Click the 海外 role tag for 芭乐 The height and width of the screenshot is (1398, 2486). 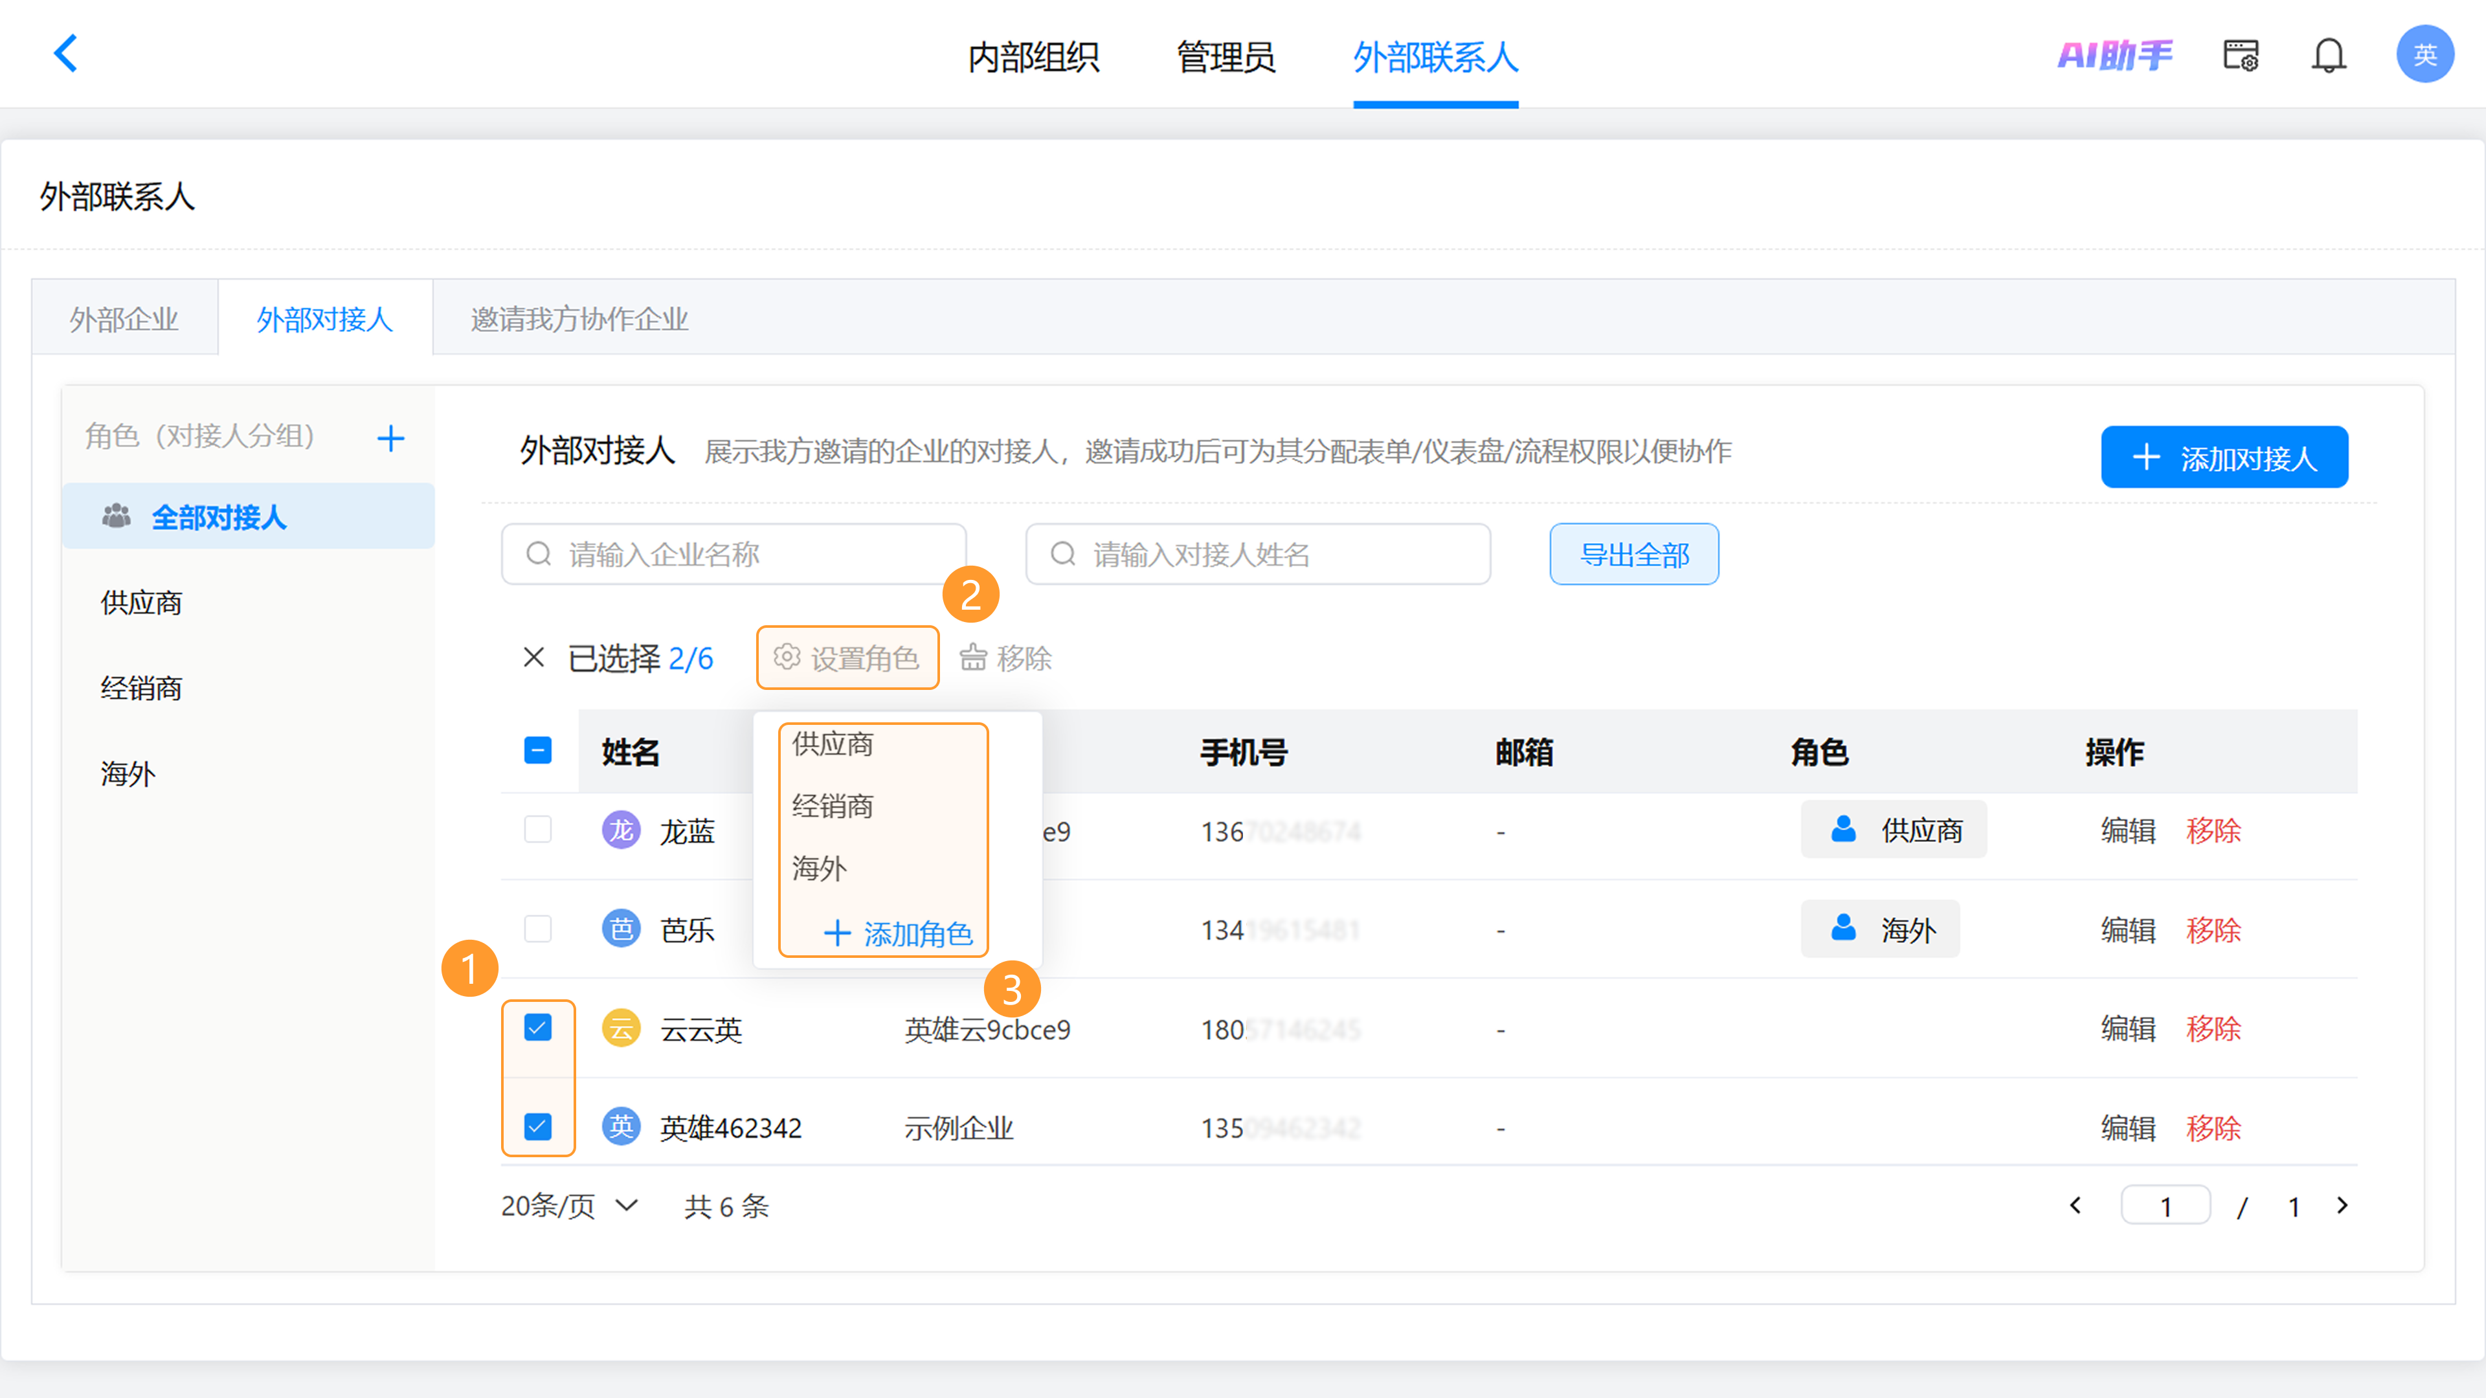tap(1880, 929)
